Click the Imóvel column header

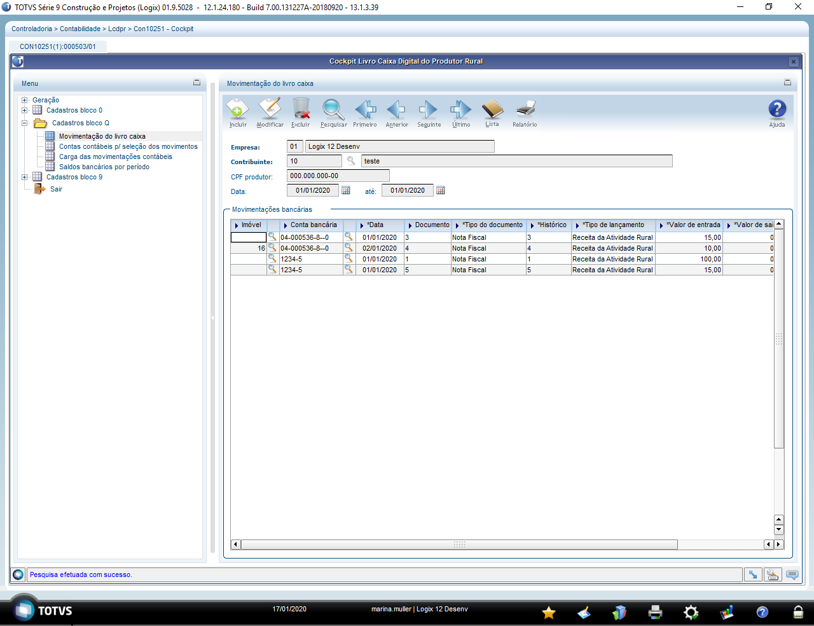pos(249,225)
